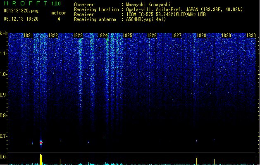
Task: Click the 'Receiving Location' label
Action: [x=96, y=9]
